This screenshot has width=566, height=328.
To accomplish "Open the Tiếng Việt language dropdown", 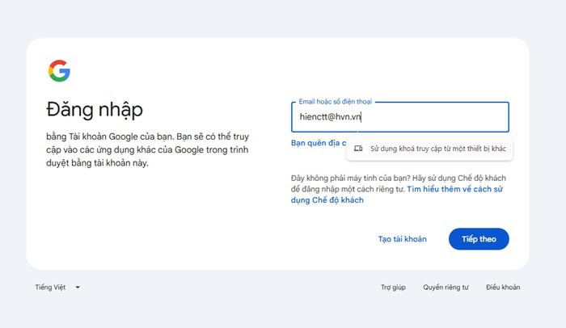I will (57, 288).
